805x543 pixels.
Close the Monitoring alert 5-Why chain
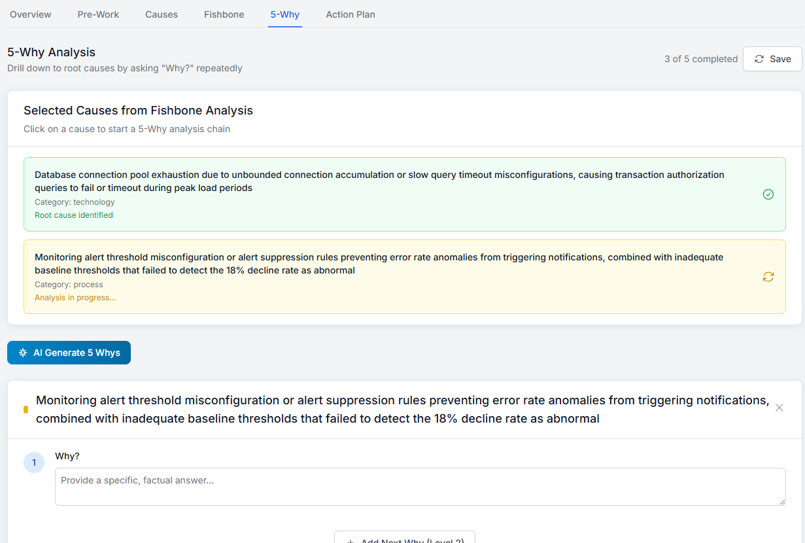779,408
